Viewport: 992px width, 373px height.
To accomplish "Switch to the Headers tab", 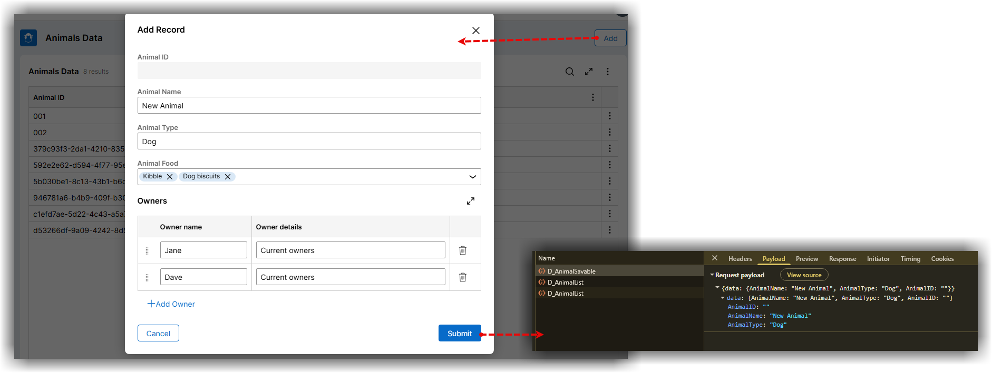I will pyautogui.click(x=740, y=259).
